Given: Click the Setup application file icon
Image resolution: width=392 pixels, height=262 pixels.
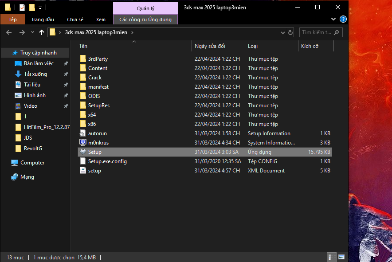Looking at the screenshot, I should tap(83, 152).
